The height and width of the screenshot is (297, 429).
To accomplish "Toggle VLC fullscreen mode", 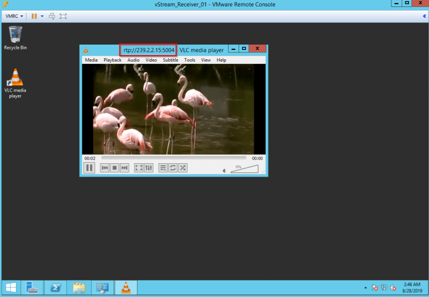I will (x=139, y=168).
